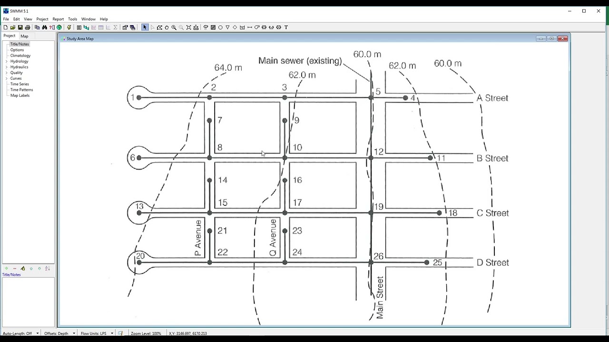Click the Title/Notes text box
The width and height of the screenshot is (609, 342).
(28, 302)
